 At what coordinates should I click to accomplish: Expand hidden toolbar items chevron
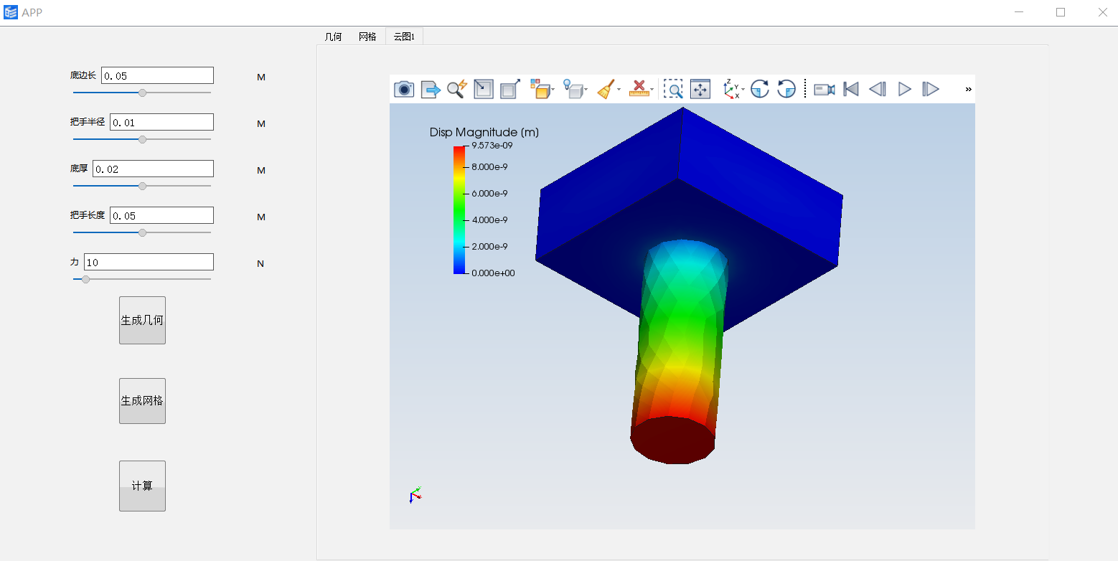(x=968, y=89)
